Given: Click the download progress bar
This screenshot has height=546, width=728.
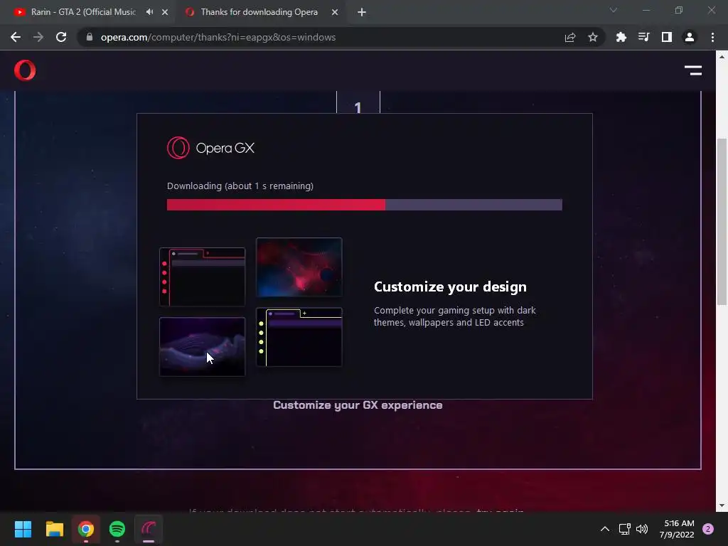Looking at the screenshot, I should click(365, 205).
